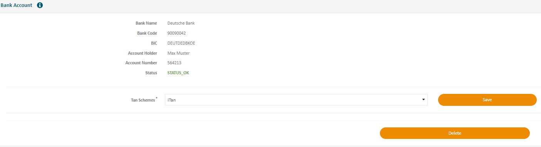The height and width of the screenshot is (147, 541).
Task: Click the Bank Name label
Action: tap(146, 23)
